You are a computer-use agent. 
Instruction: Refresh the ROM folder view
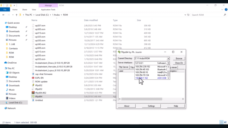[188, 15]
